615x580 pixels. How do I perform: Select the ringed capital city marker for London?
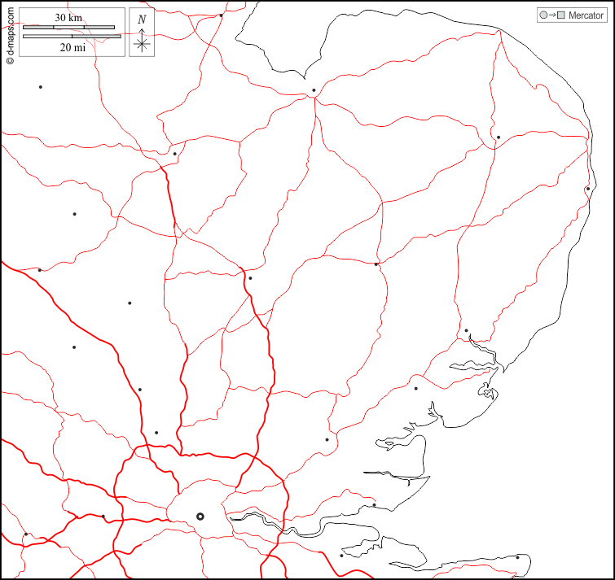[x=200, y=516]
